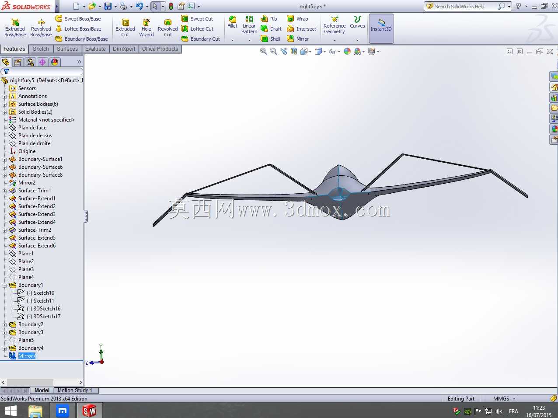This screenshot has width=558, height=418.
Task: Create a new document
Action: point(76,6)
